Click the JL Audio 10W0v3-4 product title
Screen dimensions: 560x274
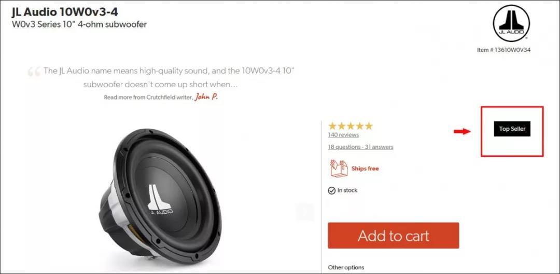click(65, 12)
